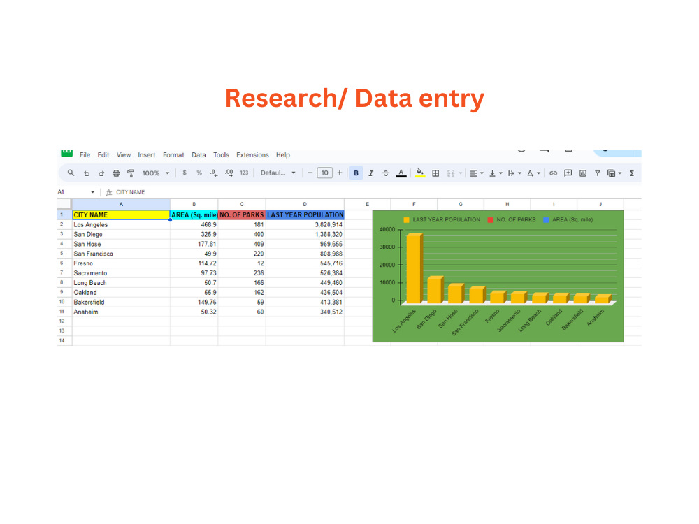This screenshot has height=524, width=699.
Task: Open horizontal align dropdown
Action: 477,173
